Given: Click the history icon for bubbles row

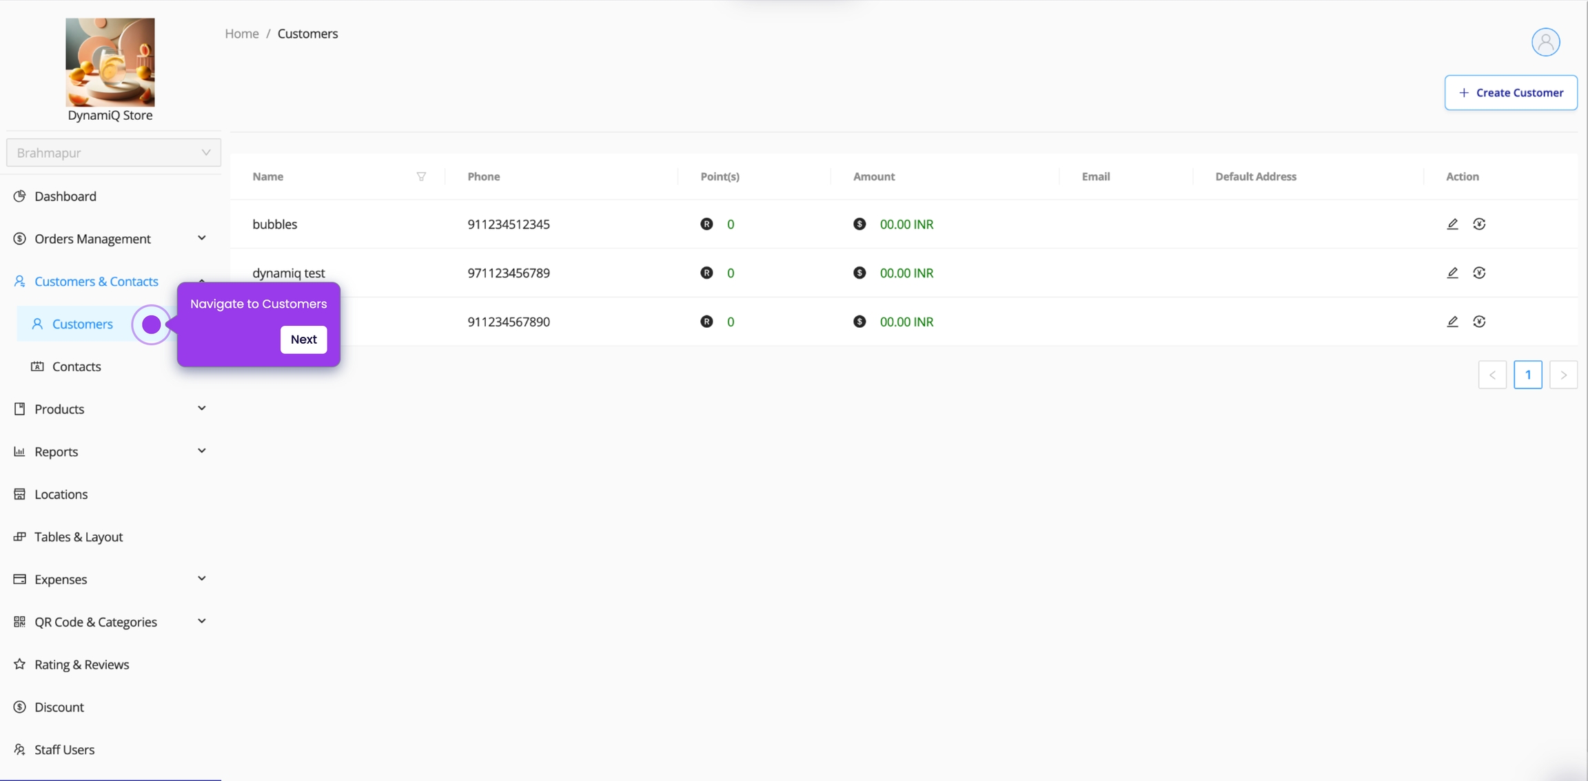Looking at the screenshot, I should [x=1479, y=224].
